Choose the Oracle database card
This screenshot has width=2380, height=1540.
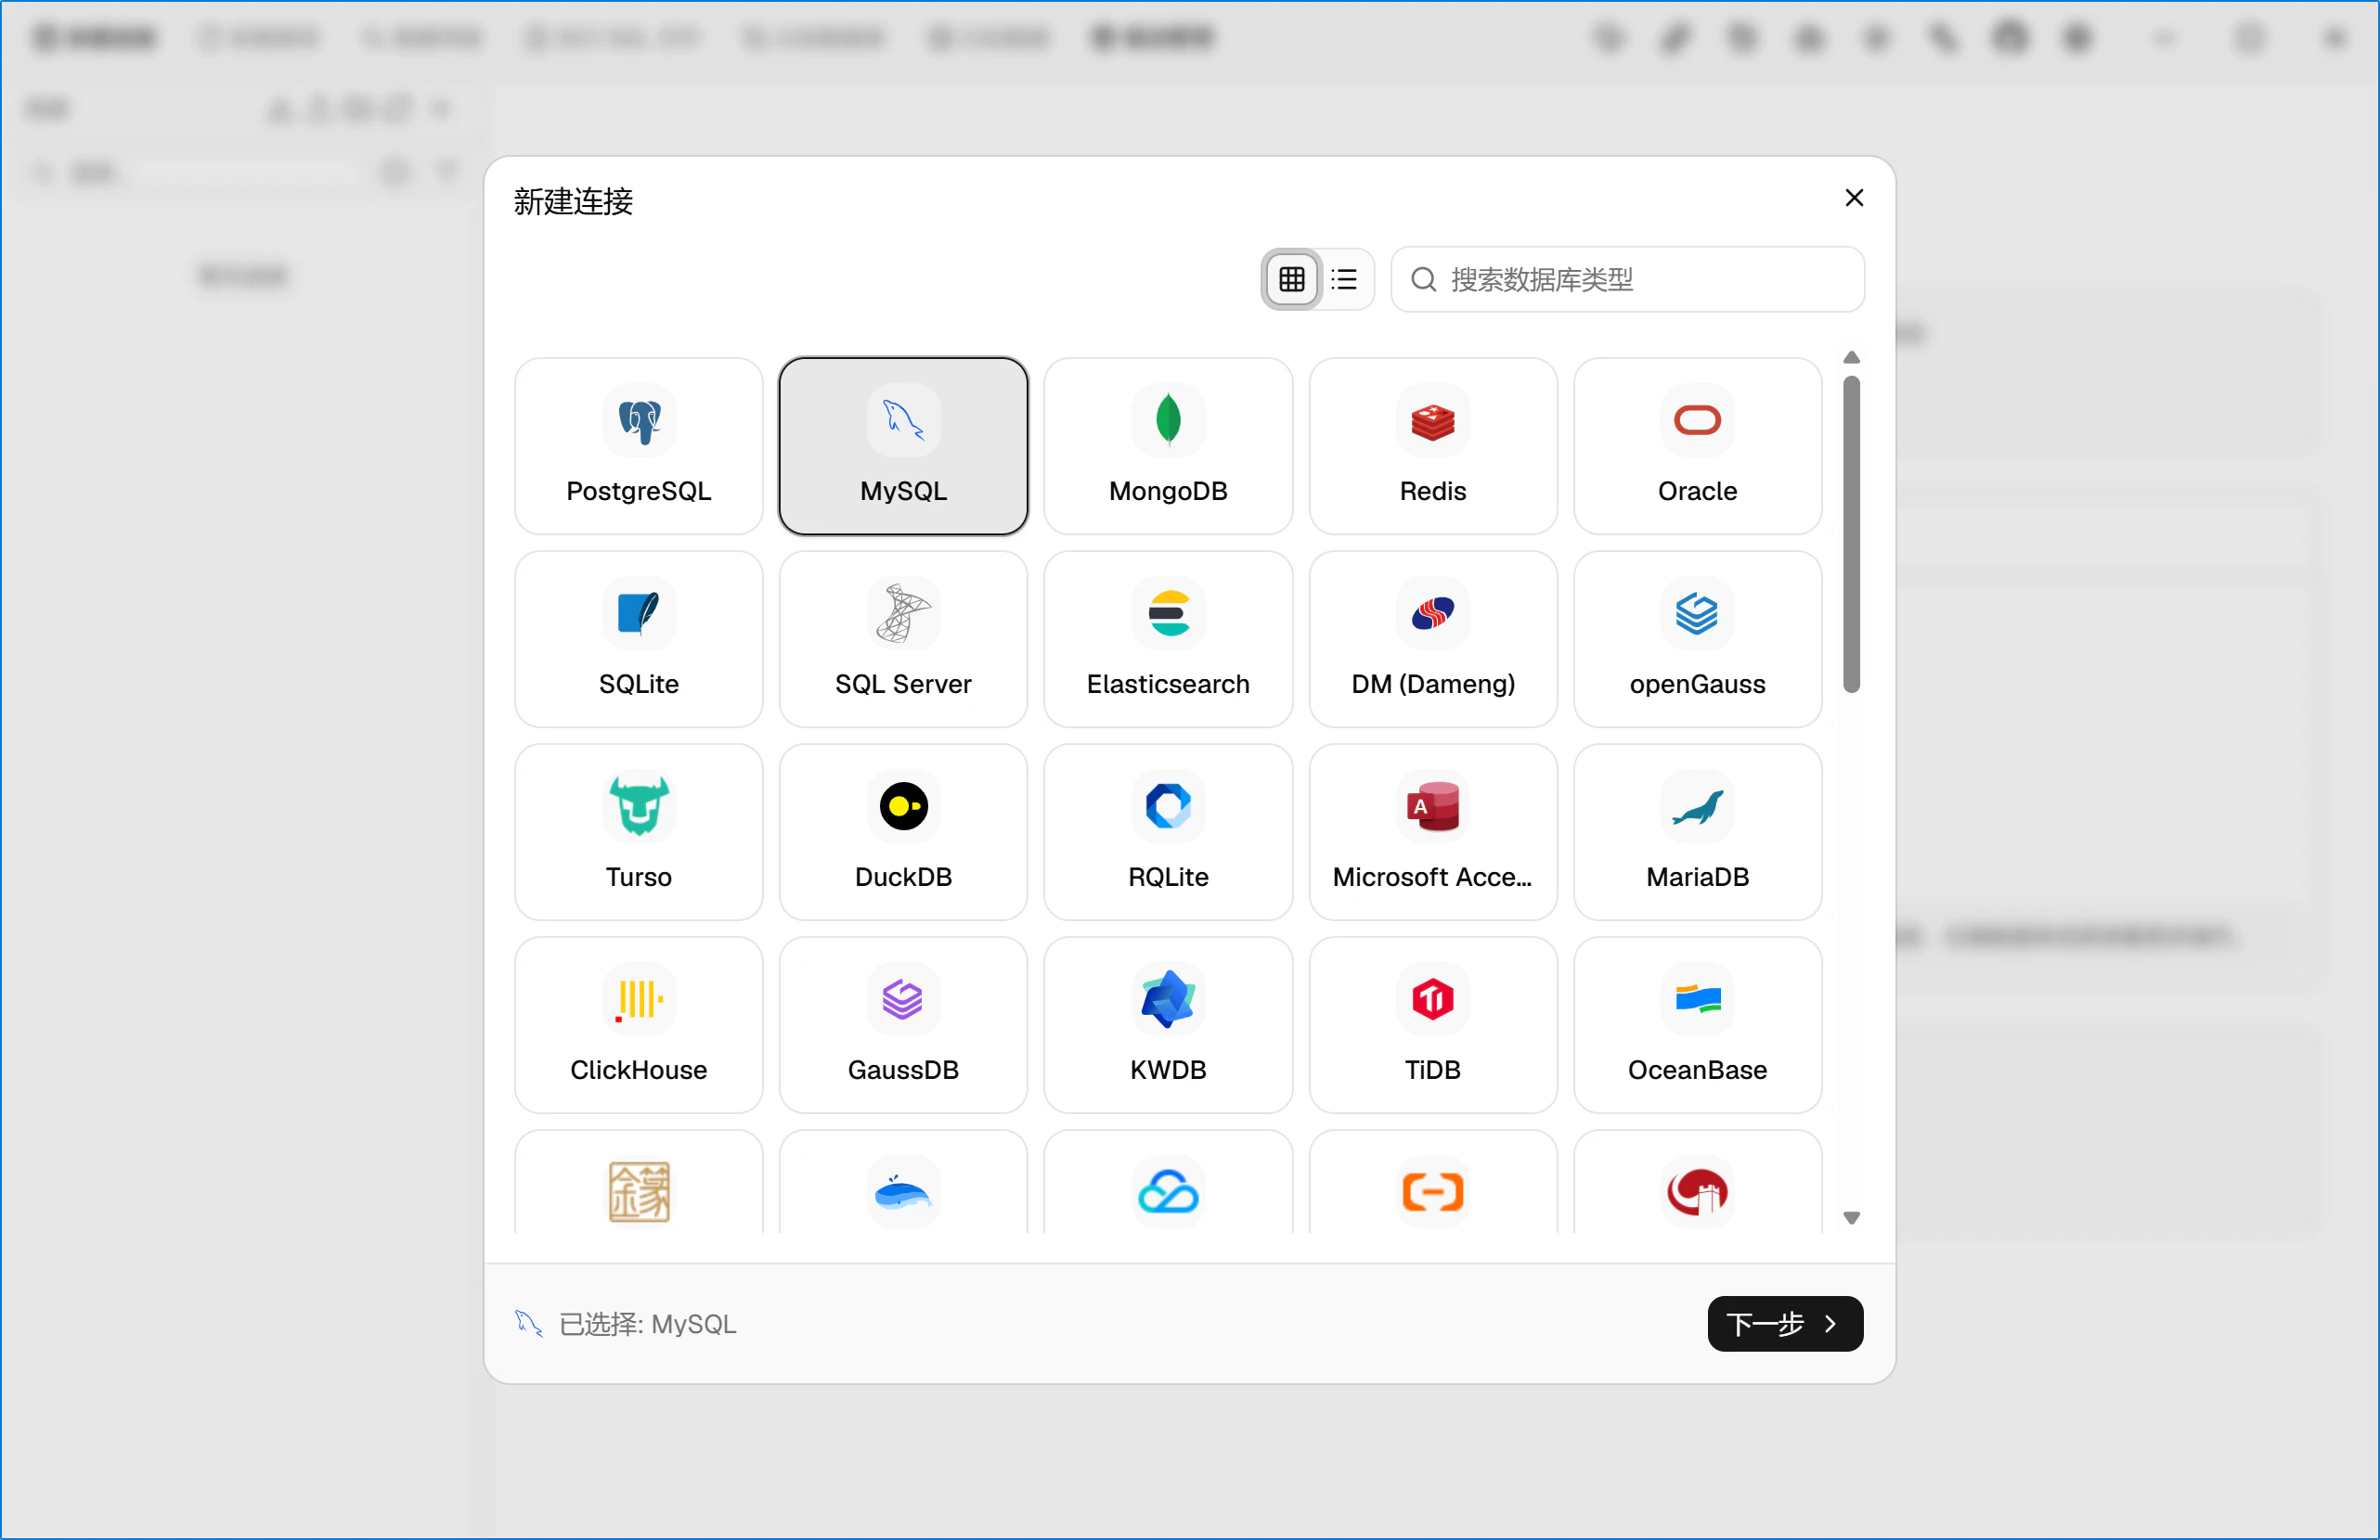coord(1697,445)
